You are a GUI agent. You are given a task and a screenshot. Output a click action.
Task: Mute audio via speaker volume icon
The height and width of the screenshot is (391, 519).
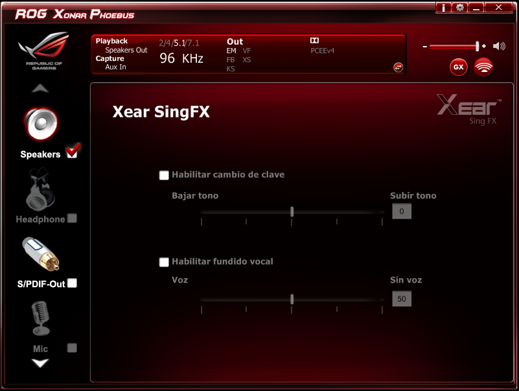tap(499, 47)
